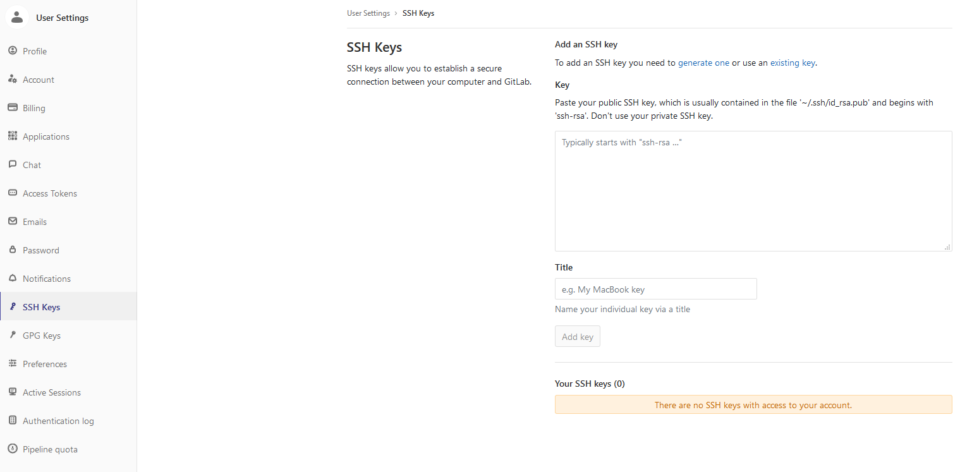Click the User Settings breadcrumb
This screenshot has width=972, height=472.
click(368, 13)
